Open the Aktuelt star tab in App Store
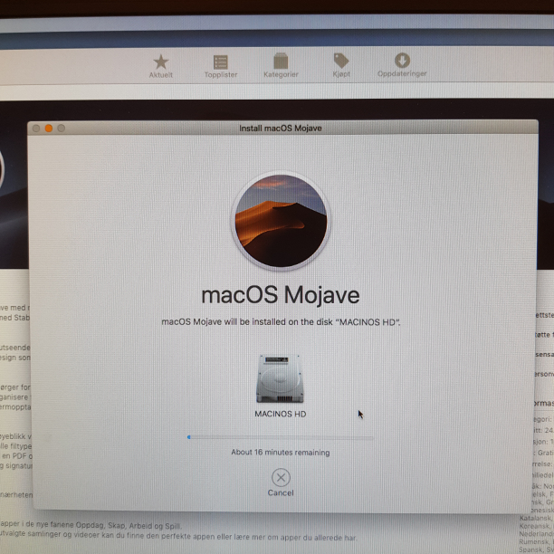This screenshot has height=554, width=554. [x=161, y=66]
